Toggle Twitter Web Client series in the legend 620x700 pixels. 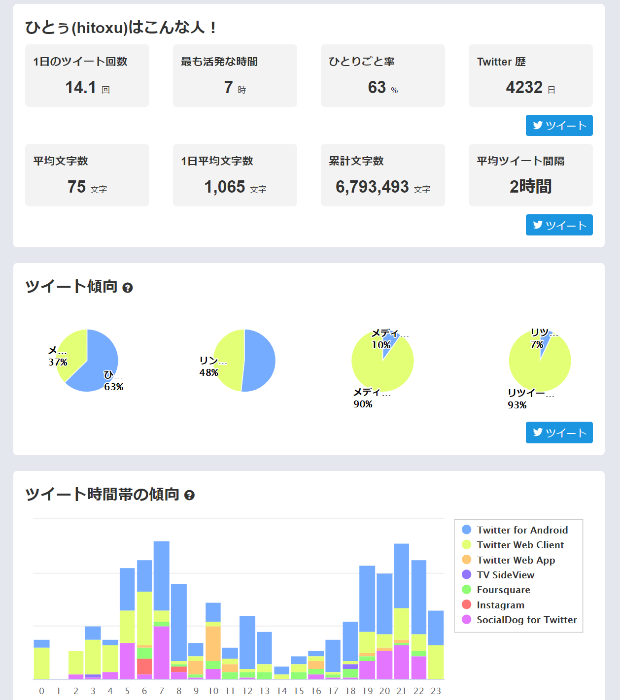519,545
